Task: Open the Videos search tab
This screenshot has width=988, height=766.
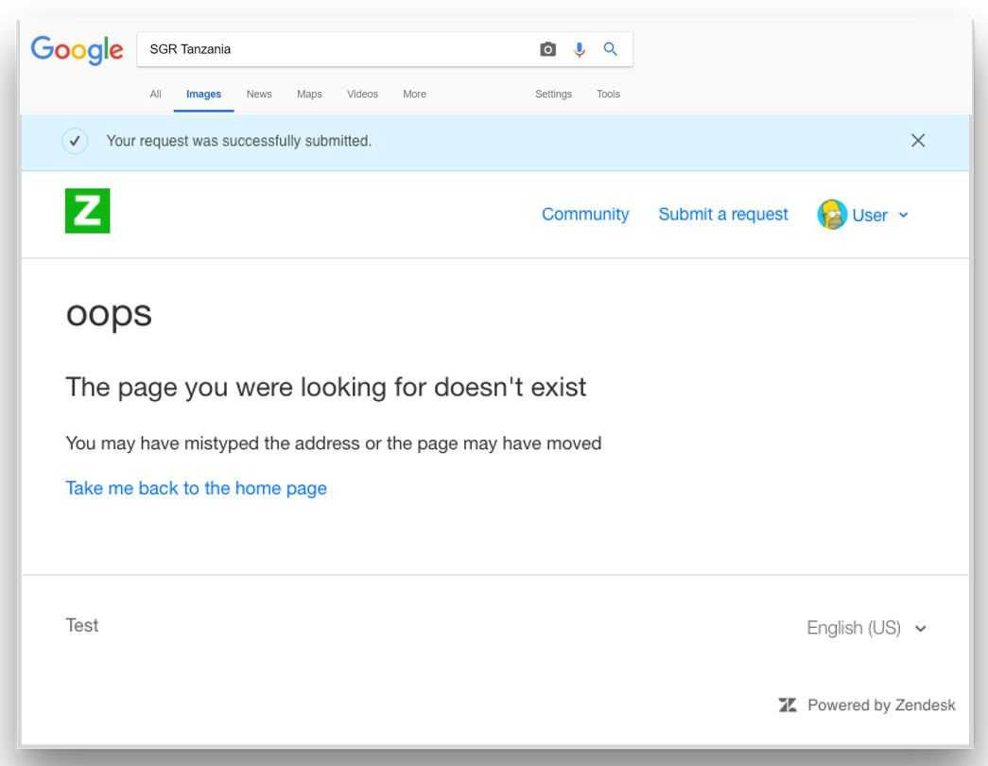Action: point(362,94)
